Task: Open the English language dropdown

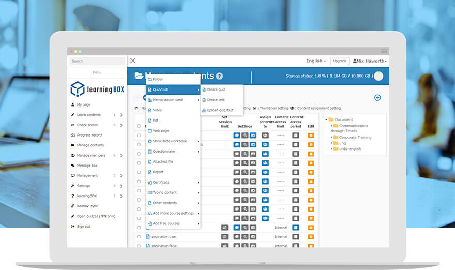Action: point(315,61)
